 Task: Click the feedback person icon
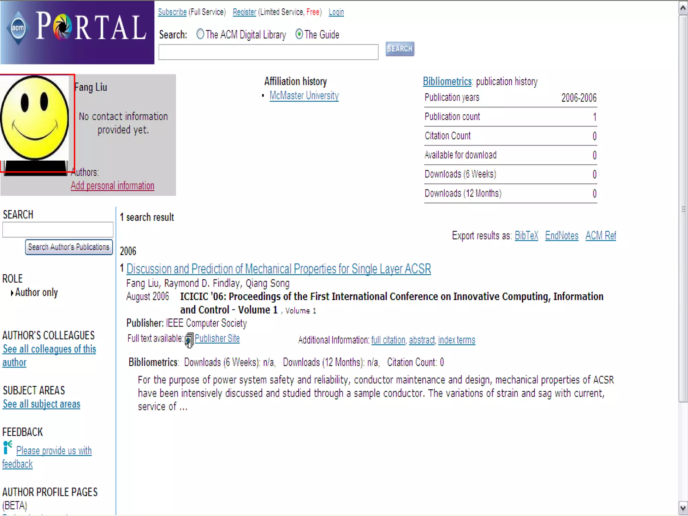point(7,447)
